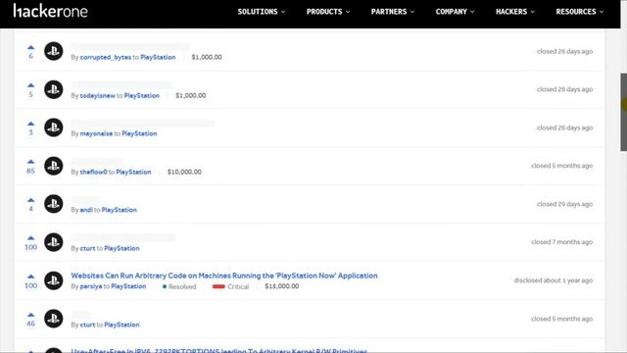Open corrupted_bytes user profile link
The image size is (627, 353).
106,57
